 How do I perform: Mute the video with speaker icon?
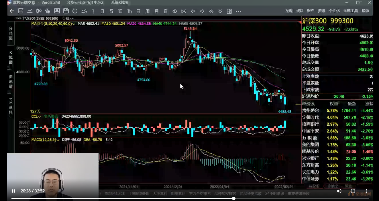339,191
